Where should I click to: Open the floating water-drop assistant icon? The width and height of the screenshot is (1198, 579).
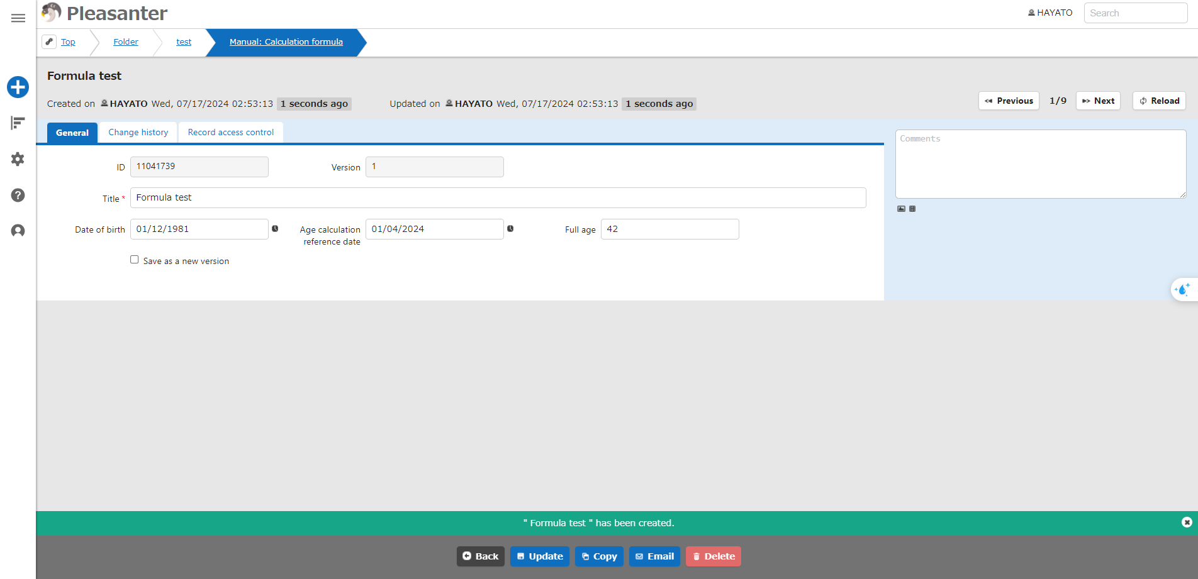(x=1183, y=289)
